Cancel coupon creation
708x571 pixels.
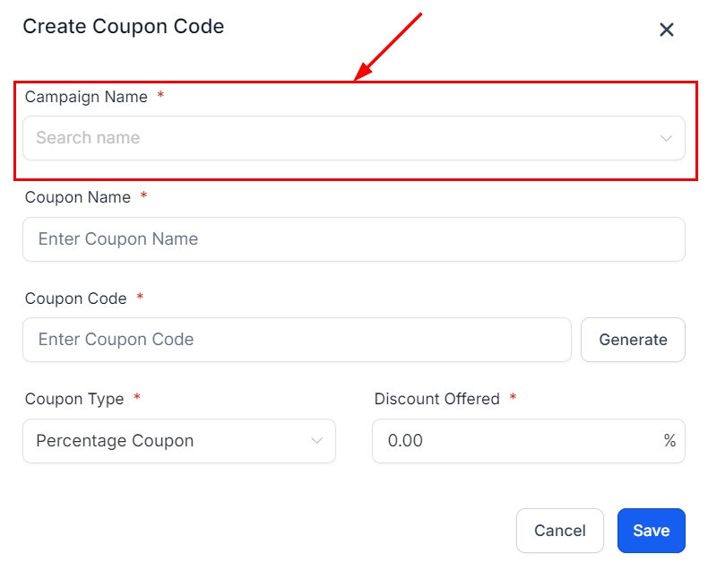click(x=560, y=531)
